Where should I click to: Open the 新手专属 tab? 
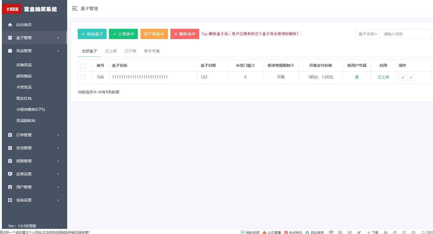point(152,51)
